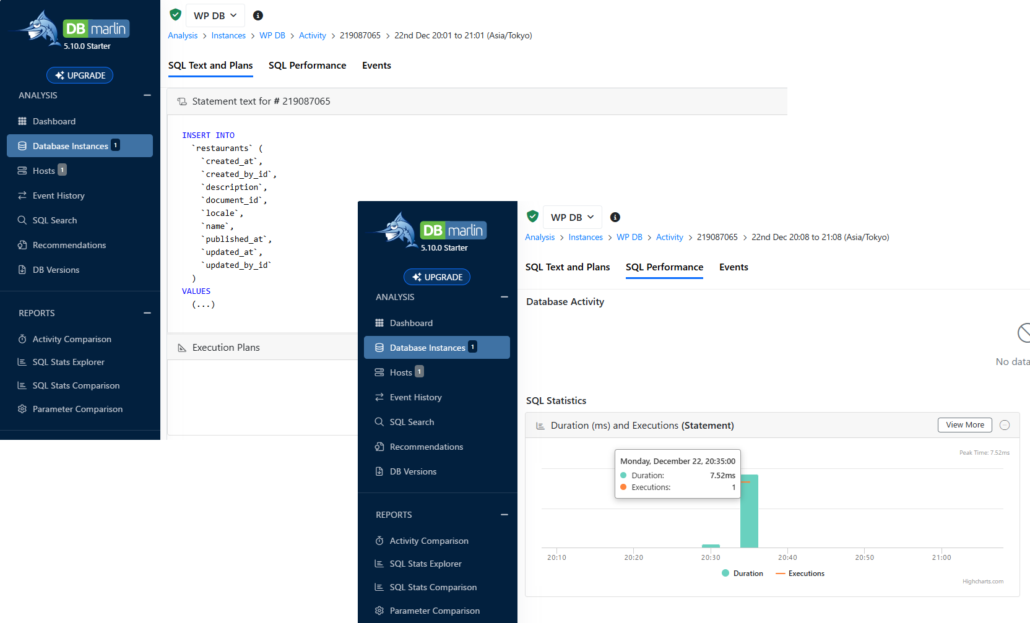Click the Hosts server icon in front window
Viewport: 1030px width, 623px height.
click(x=379, y=372)
